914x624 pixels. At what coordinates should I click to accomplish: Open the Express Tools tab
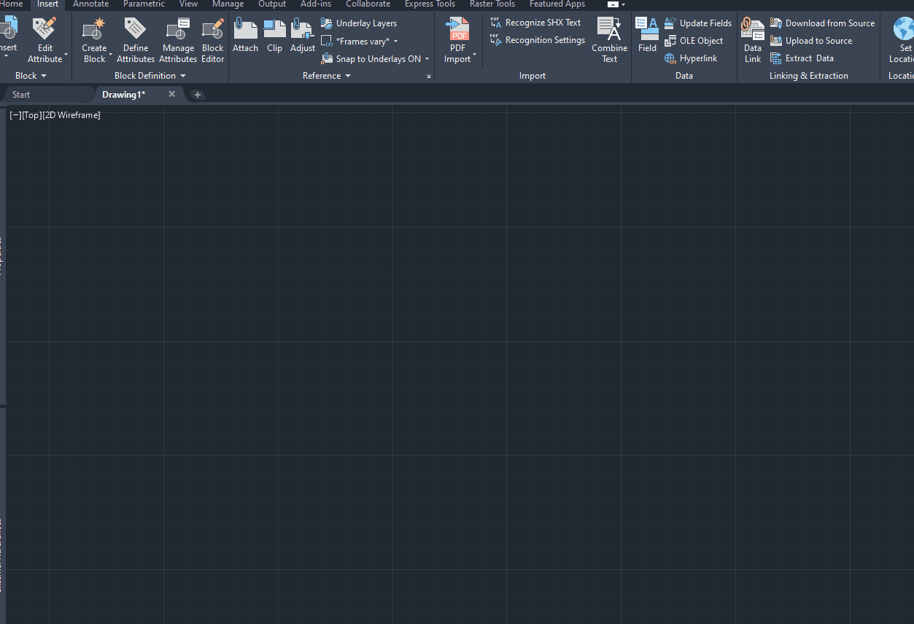point(430,4)
